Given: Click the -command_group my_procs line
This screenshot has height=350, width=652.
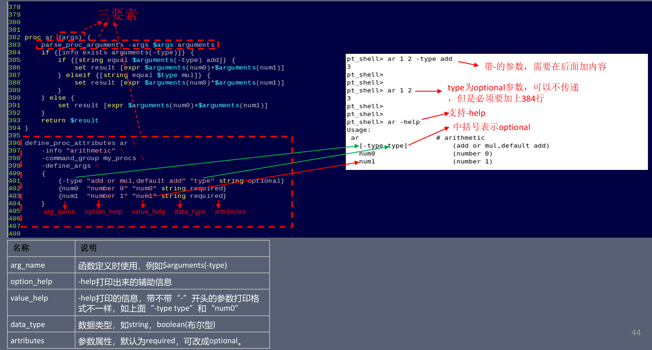Looking at the screenshot, I should point(89,158).
